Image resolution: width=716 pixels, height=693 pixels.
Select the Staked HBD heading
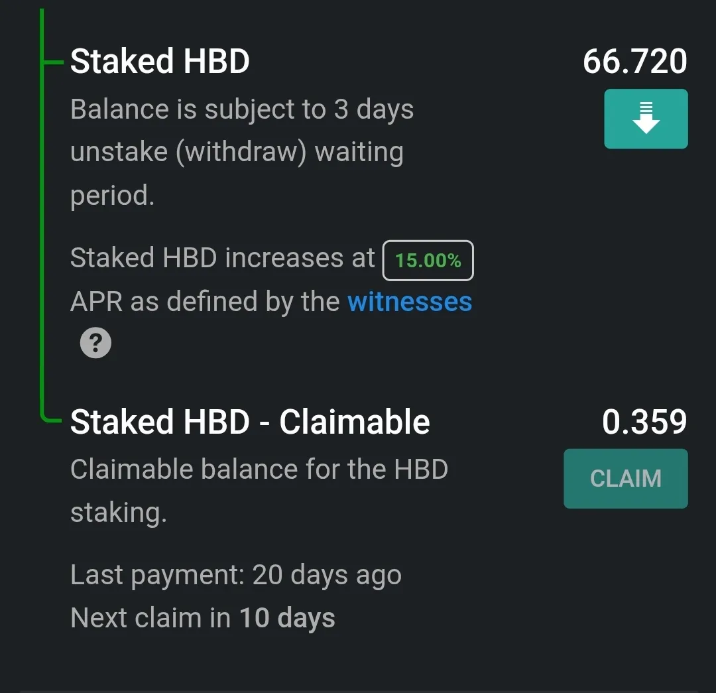[160, 61]
